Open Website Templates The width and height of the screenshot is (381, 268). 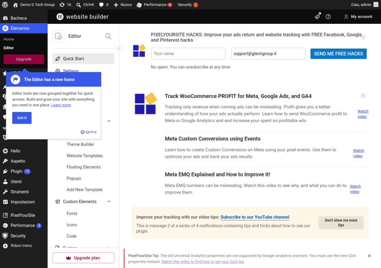[x=84, y=156]
